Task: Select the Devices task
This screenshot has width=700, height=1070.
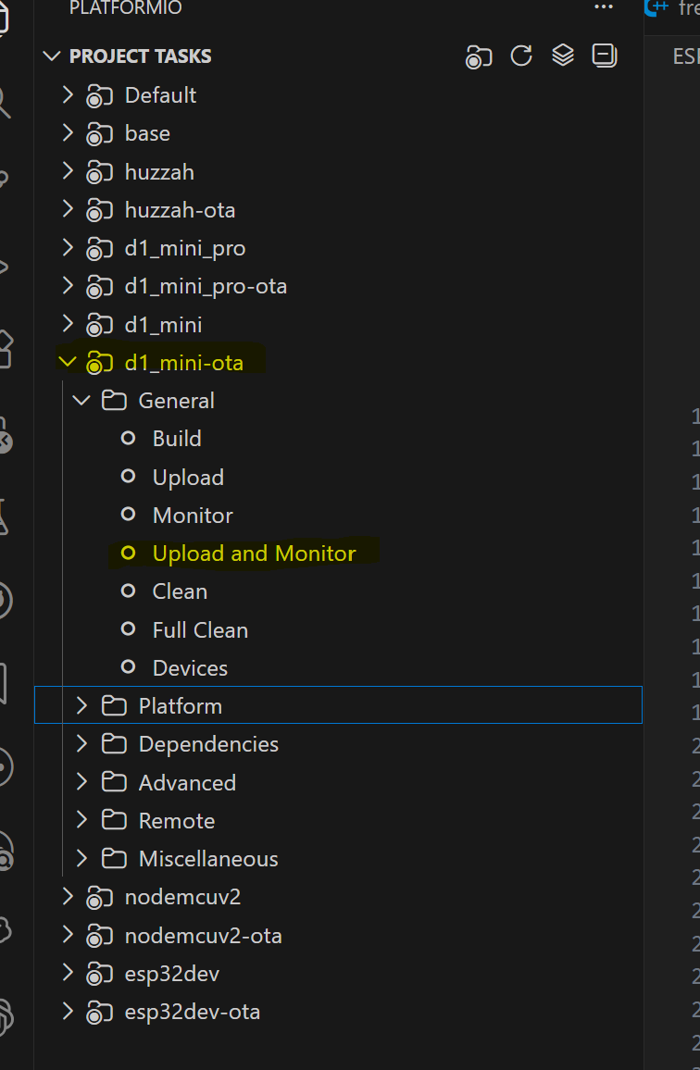Action: pyautogui.click(x=190, y=668)
